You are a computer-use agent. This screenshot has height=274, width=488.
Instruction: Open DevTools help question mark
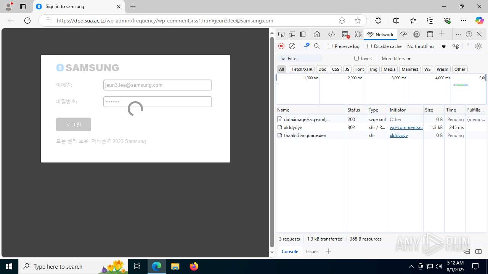point(469,34)
